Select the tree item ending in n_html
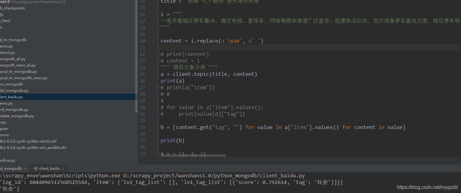 (5, 21)
